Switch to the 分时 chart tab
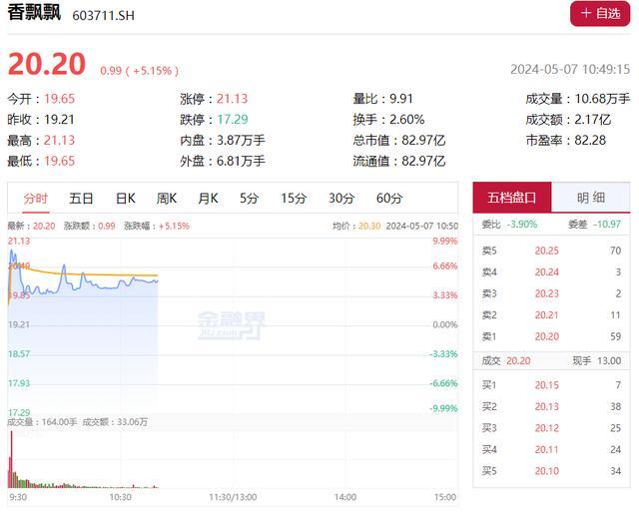Viewport: 639px width, 516px height. (35, 198)
